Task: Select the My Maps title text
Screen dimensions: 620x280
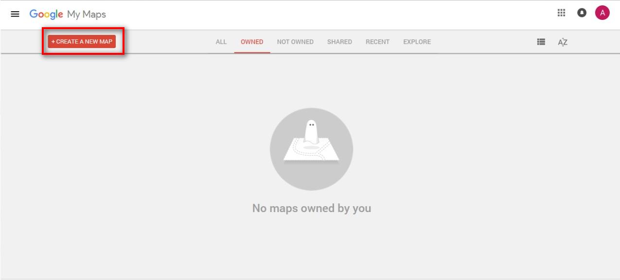Action: (87, 15)
